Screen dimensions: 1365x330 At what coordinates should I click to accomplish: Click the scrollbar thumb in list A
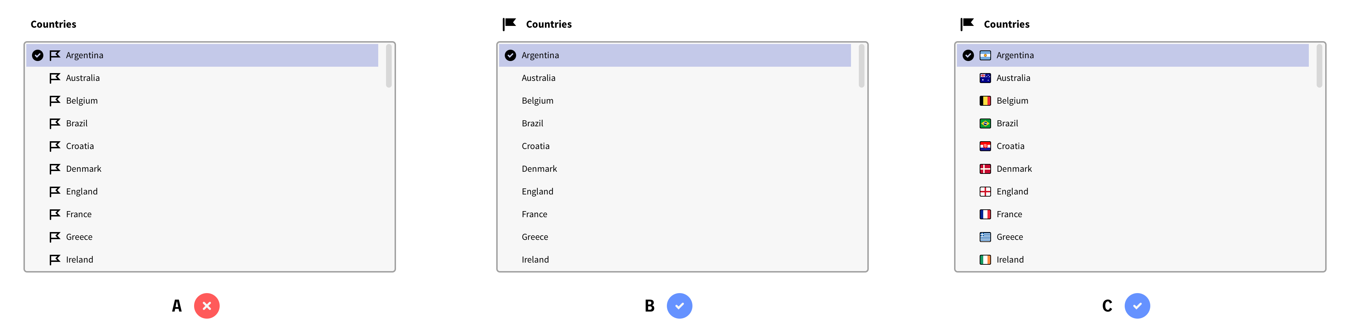coord(389,66)
